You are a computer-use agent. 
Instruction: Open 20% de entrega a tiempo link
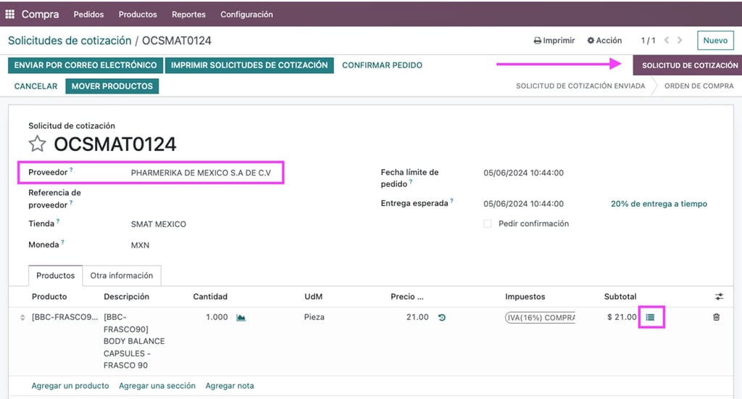point(659,204)
